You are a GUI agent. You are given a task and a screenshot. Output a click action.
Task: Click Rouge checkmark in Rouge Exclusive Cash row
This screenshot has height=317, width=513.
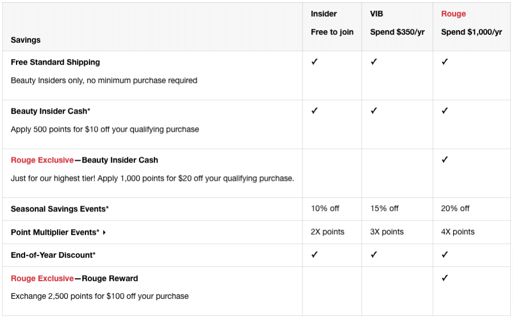445,160
